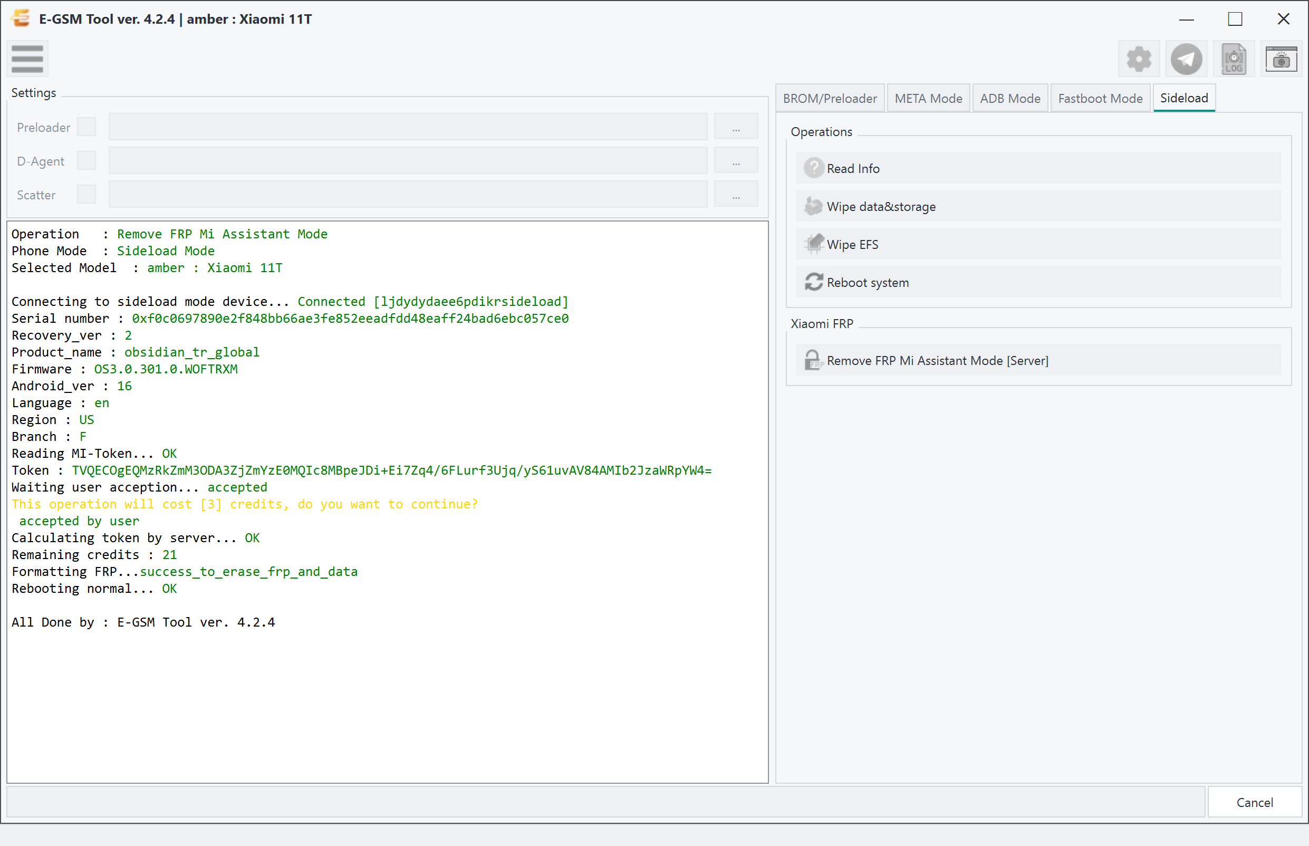Click the bottom progress bar

coord(606,802)
